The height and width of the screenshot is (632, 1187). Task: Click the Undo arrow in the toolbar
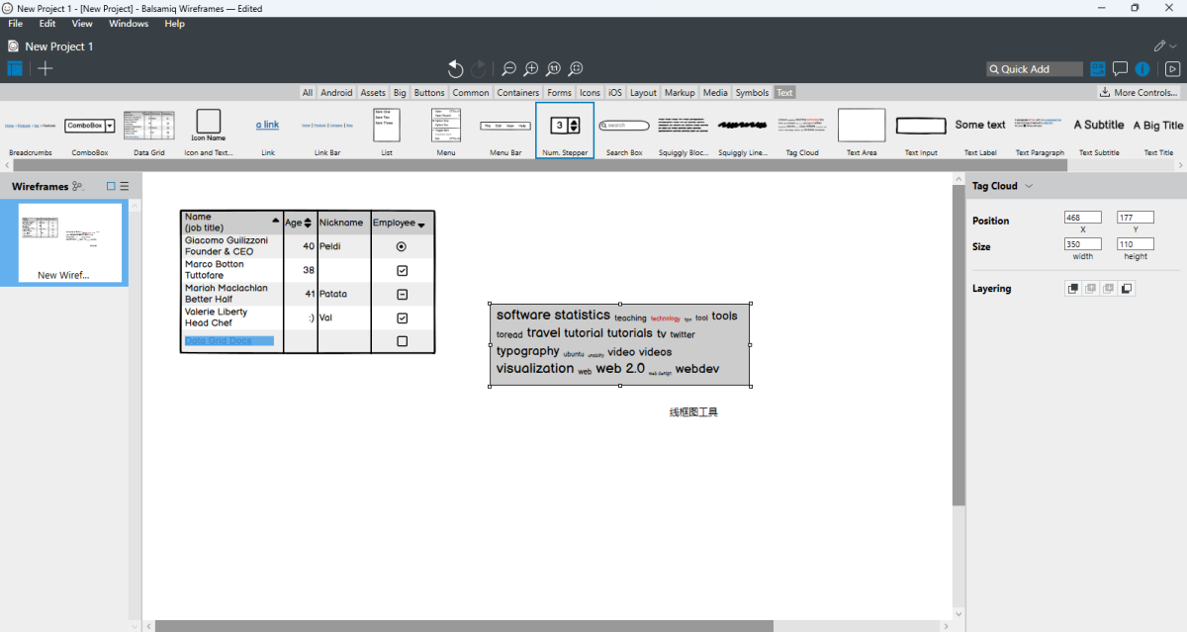point(455,68)
